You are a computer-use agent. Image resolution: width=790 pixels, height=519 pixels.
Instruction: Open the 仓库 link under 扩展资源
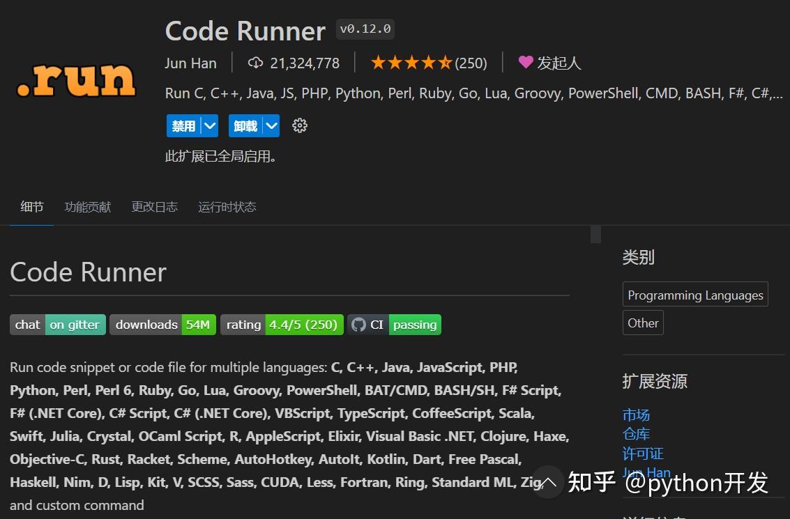tap(635, 433)
